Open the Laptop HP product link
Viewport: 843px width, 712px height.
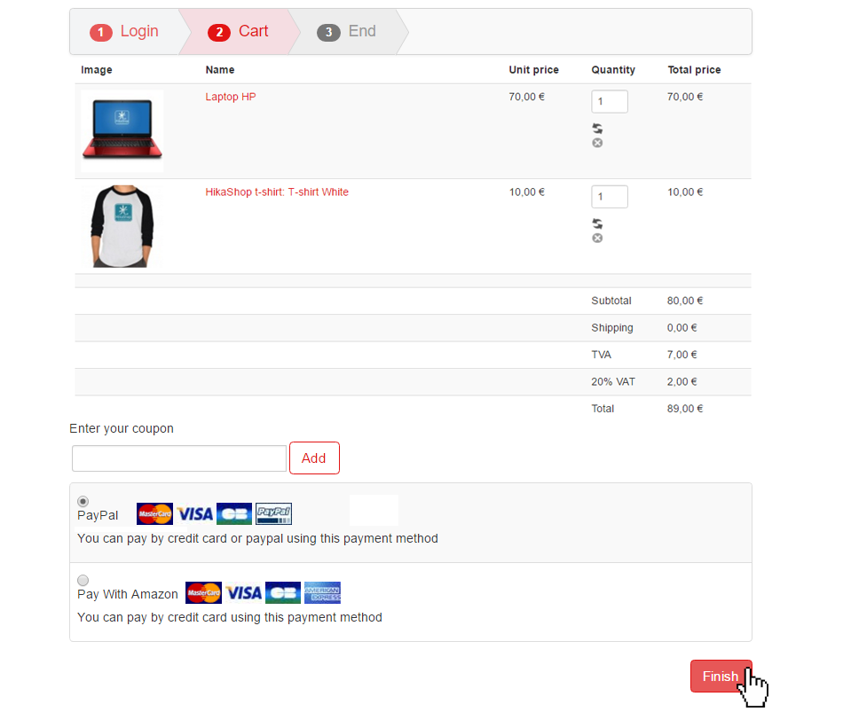[231, 97]
